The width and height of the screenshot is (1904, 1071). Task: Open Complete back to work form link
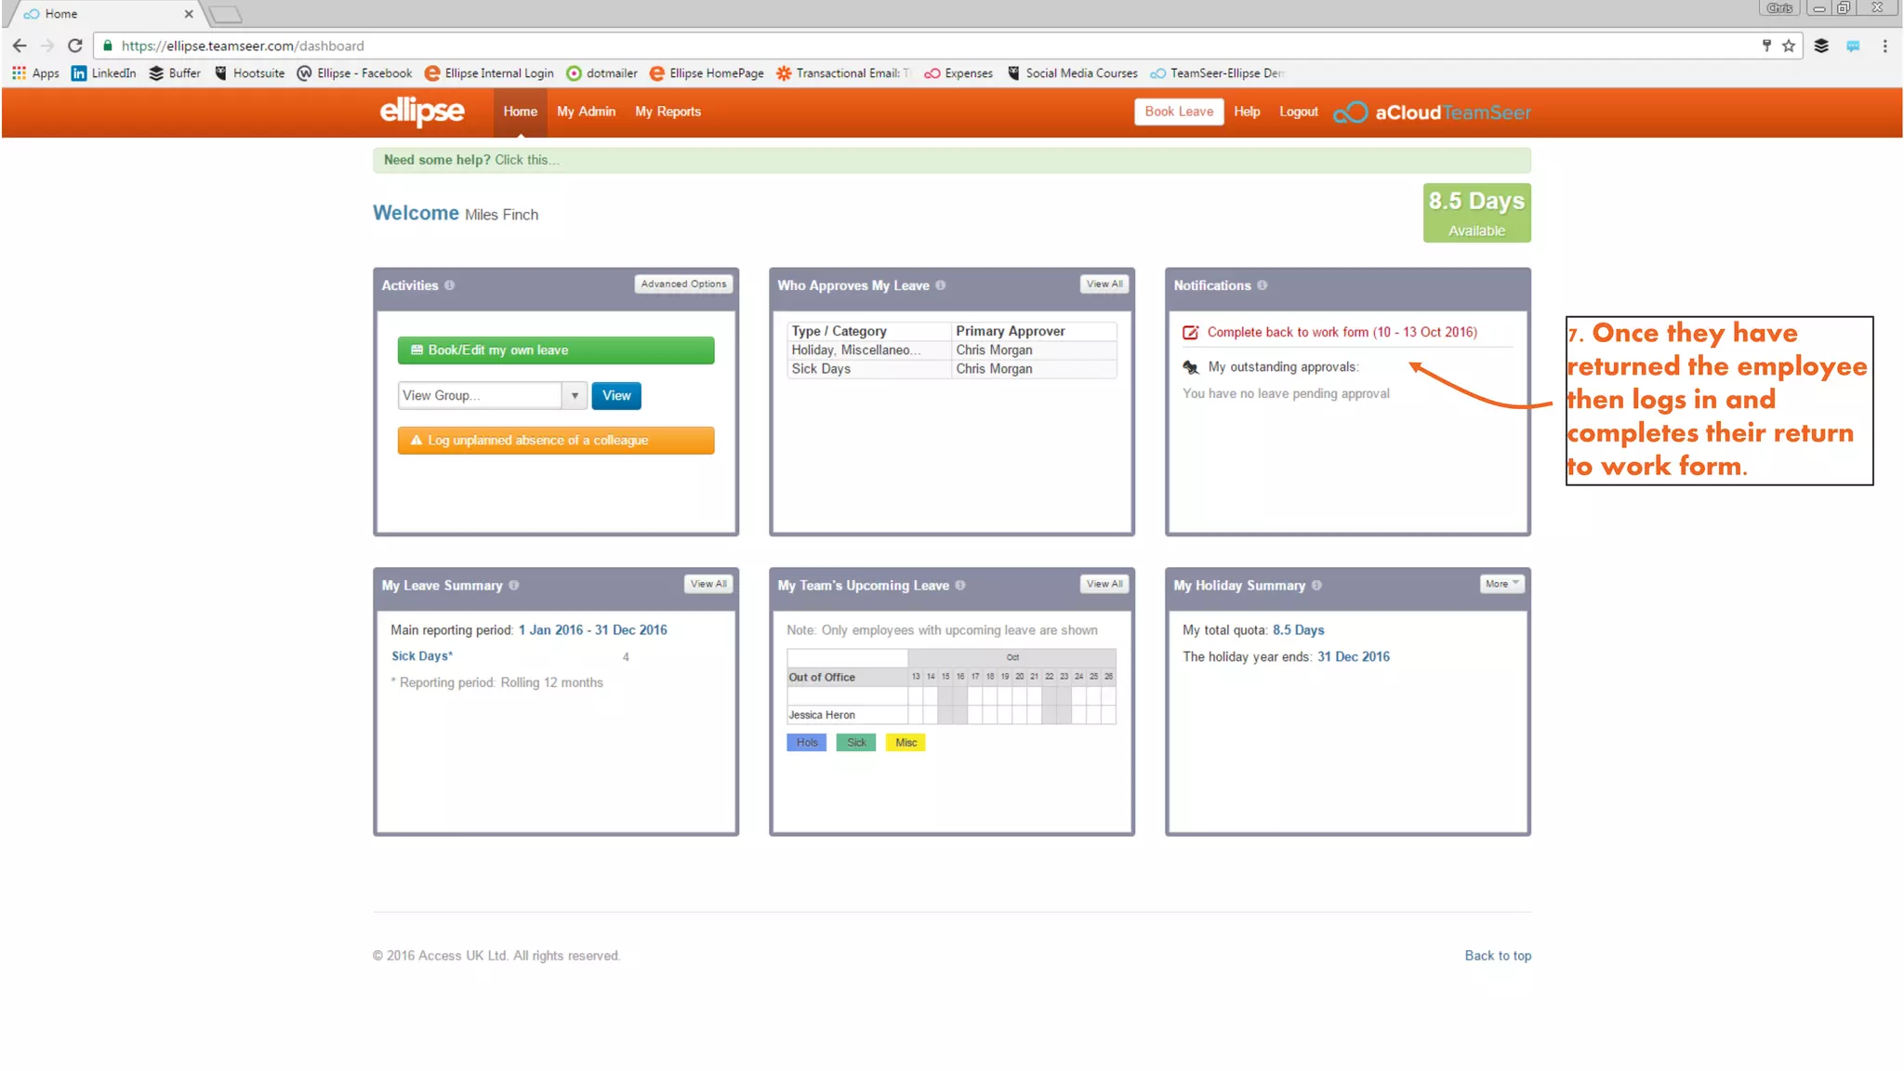(1342, 332)
